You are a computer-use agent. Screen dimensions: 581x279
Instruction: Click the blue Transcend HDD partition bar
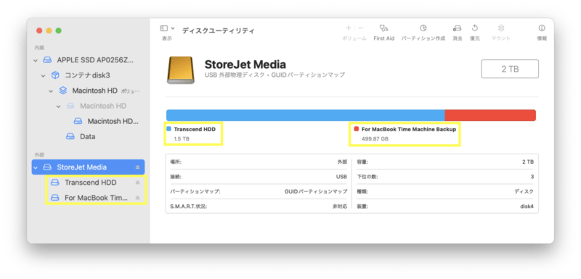pyautogui.click(x=305, y=115)
